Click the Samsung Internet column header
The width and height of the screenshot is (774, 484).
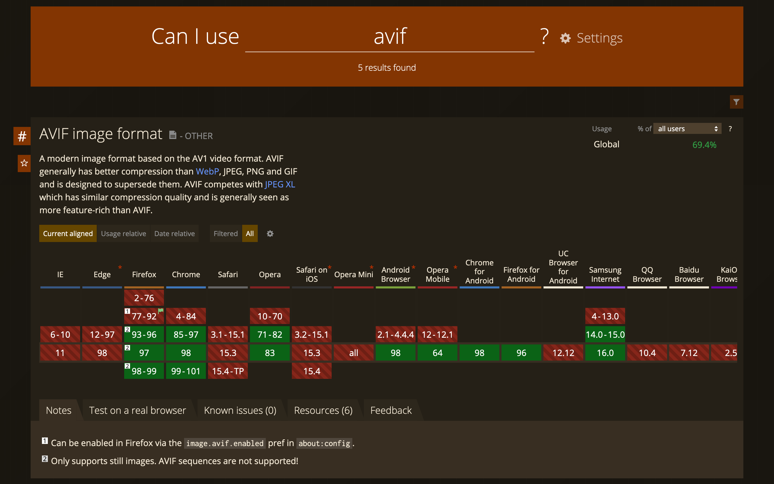605,274
